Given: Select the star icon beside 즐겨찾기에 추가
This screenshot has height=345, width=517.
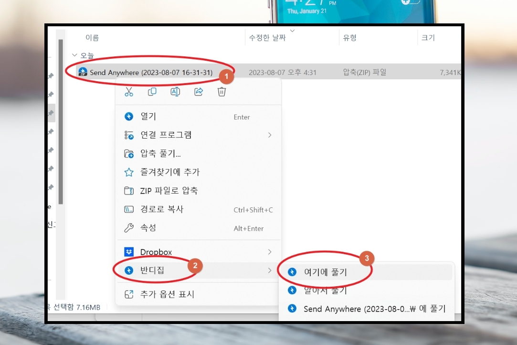Looking at the screenshot, I should point(129,172).
